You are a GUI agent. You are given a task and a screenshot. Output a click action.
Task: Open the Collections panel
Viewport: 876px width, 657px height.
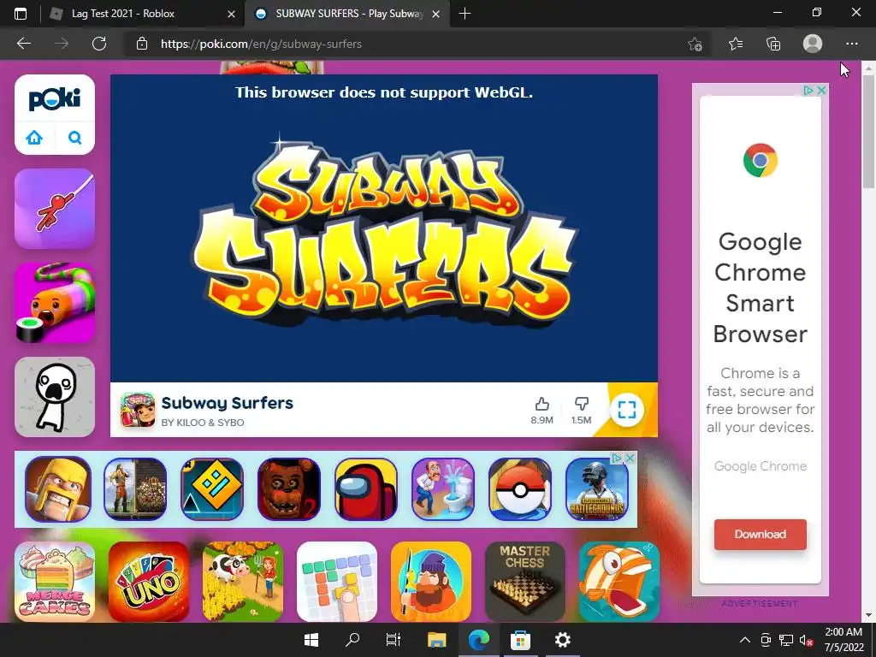pyautogui.click(x=773, y=44)
